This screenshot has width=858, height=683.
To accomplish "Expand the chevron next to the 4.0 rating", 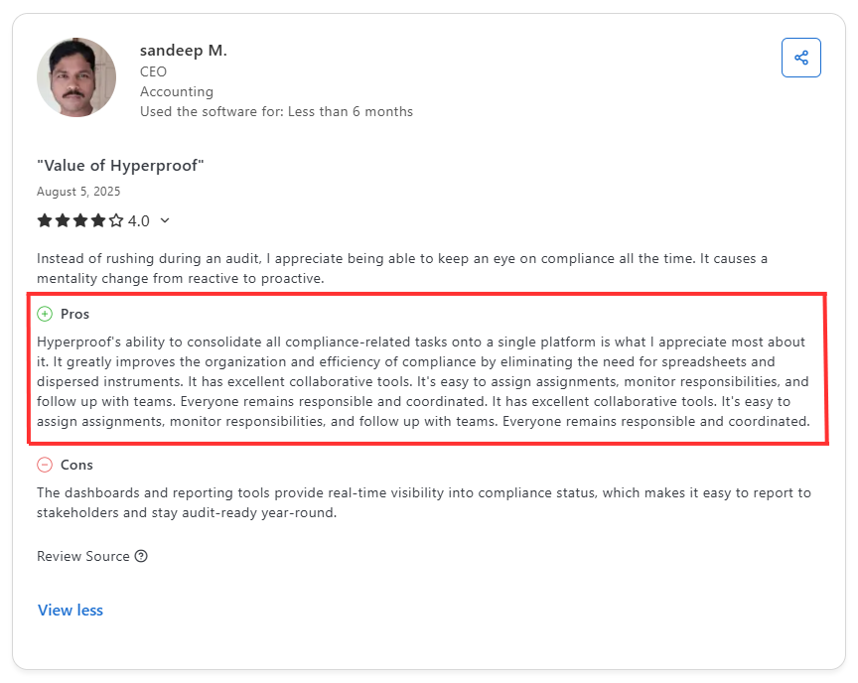I will [x=164, y=220].
